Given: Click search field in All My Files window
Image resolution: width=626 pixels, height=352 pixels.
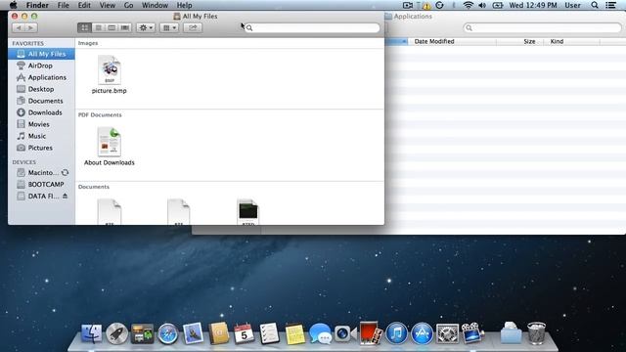Looking at the screenshot, I should (312, 27).
